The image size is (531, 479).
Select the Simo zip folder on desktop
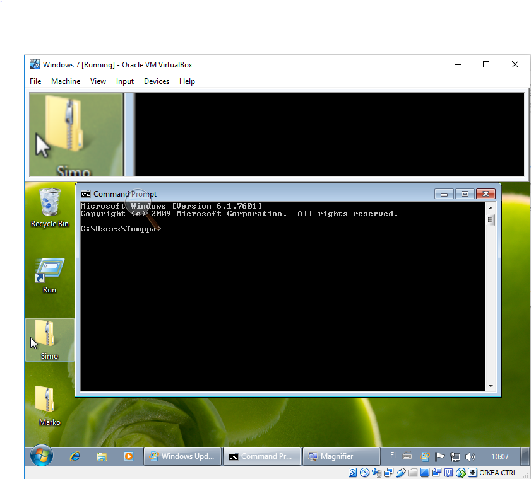click(49, 340)
